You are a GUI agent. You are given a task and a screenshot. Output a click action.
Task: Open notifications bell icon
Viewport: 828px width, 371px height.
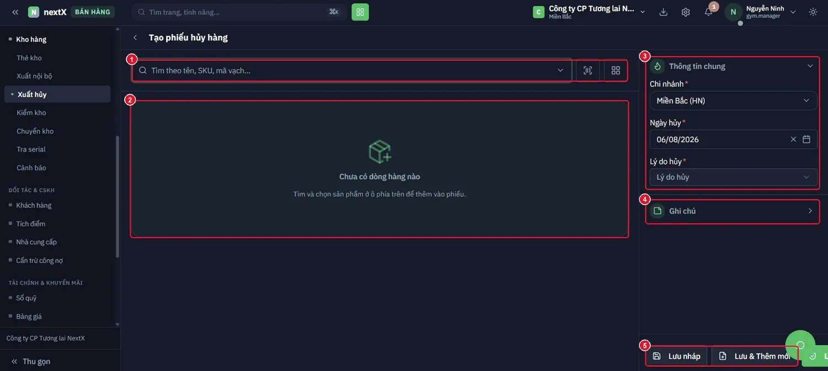click(x=708, y=12)
